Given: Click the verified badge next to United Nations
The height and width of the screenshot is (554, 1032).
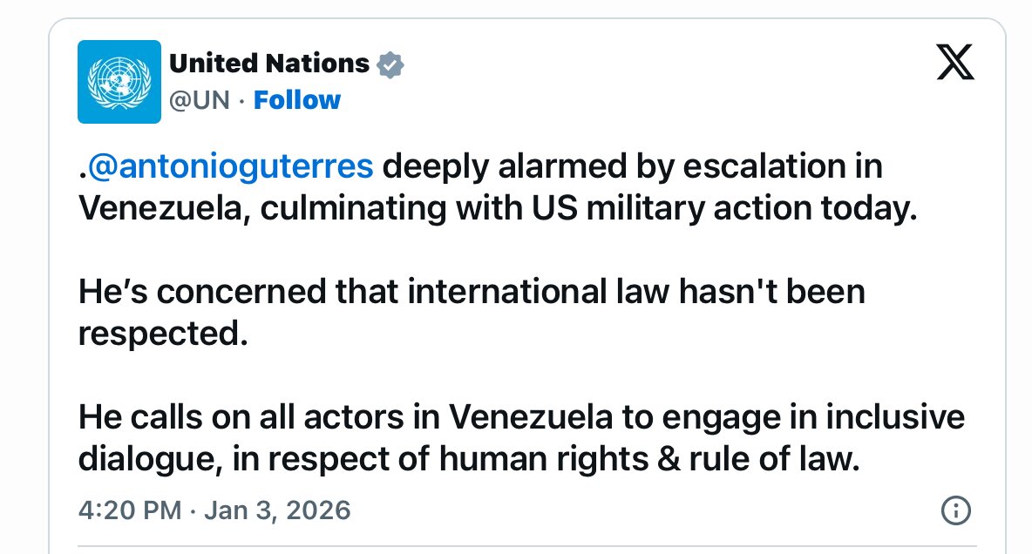Looking at the screenshot, I should click(390, 63).
